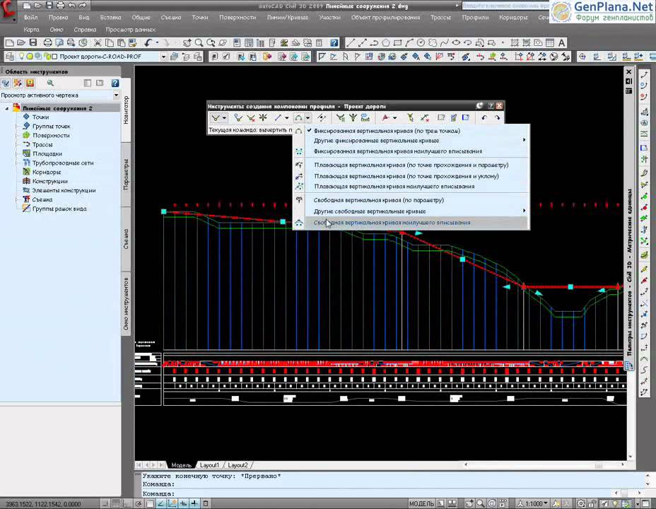Click profile layout Undo arrow
The width and height of the screenshot is (656, 509).
point(484,118)
